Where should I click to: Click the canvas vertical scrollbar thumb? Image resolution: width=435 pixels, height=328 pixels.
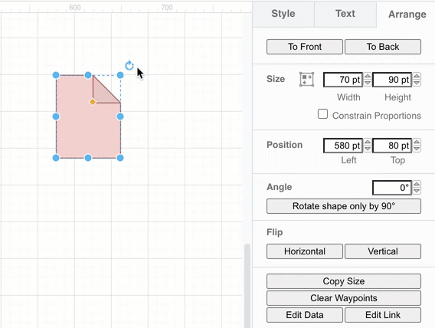tap(247, 286)
